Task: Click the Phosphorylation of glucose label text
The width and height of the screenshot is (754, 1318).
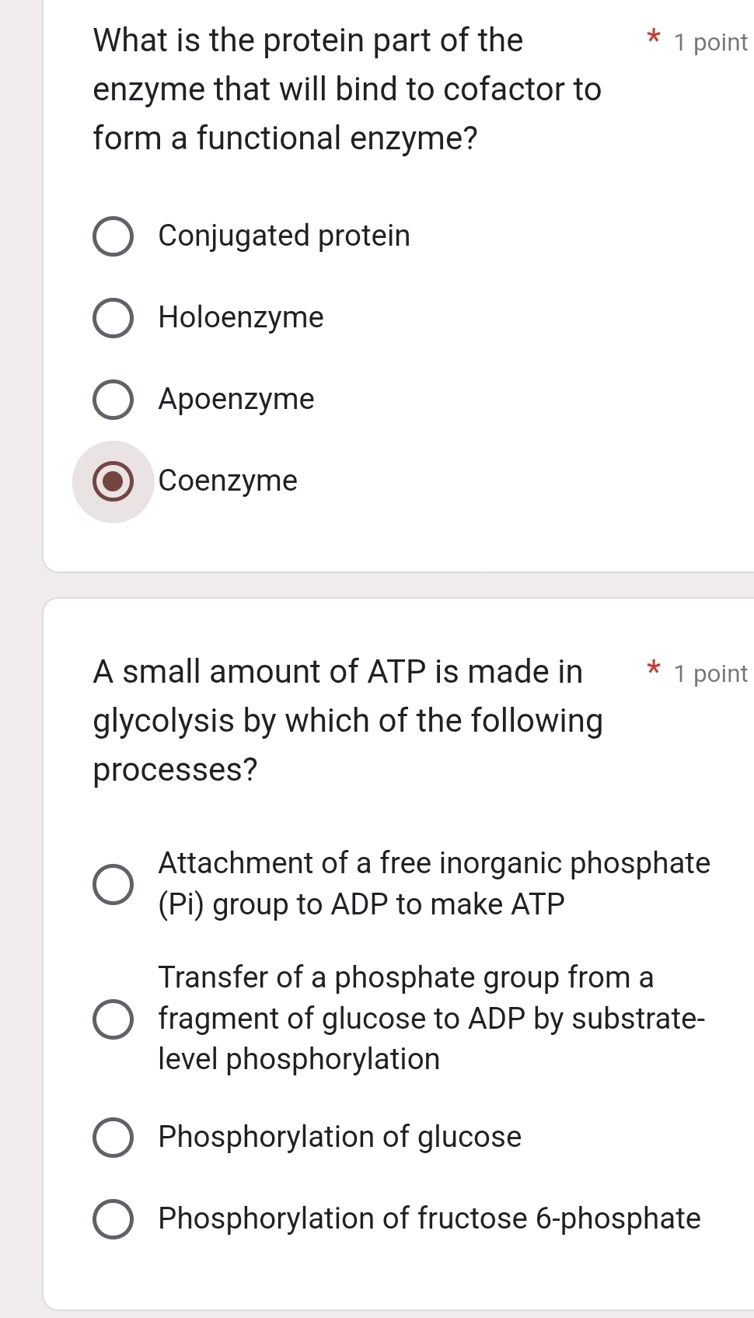Action: pos(340,1137)
